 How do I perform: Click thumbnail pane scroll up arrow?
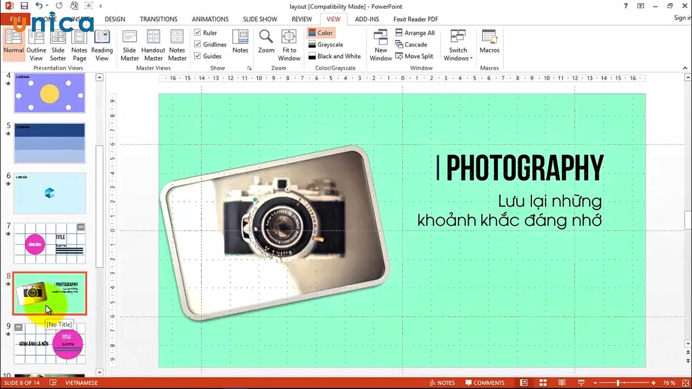(x=99, y=77)
